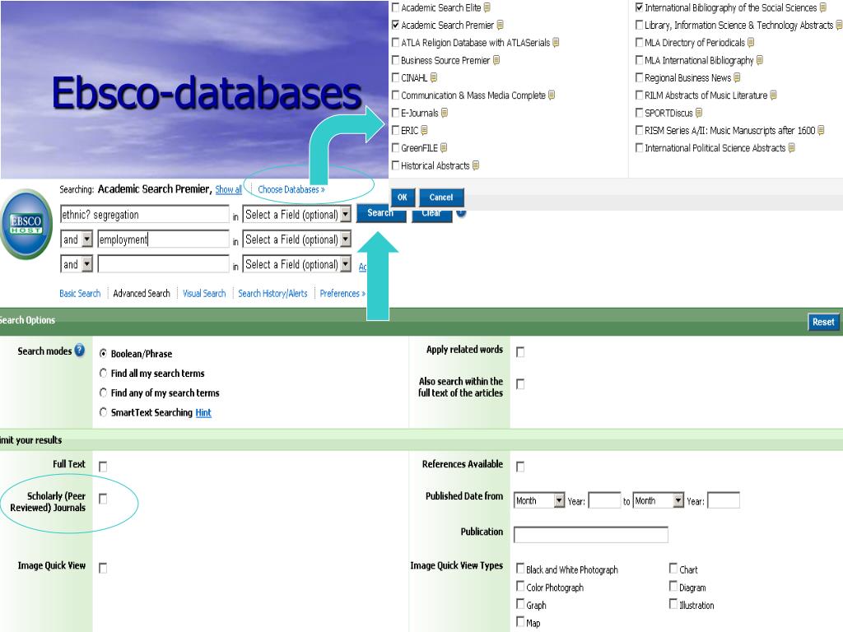Open the SPORTDiscus info note icon
This screenshot has height=632, width=843.
pos(698,112)
